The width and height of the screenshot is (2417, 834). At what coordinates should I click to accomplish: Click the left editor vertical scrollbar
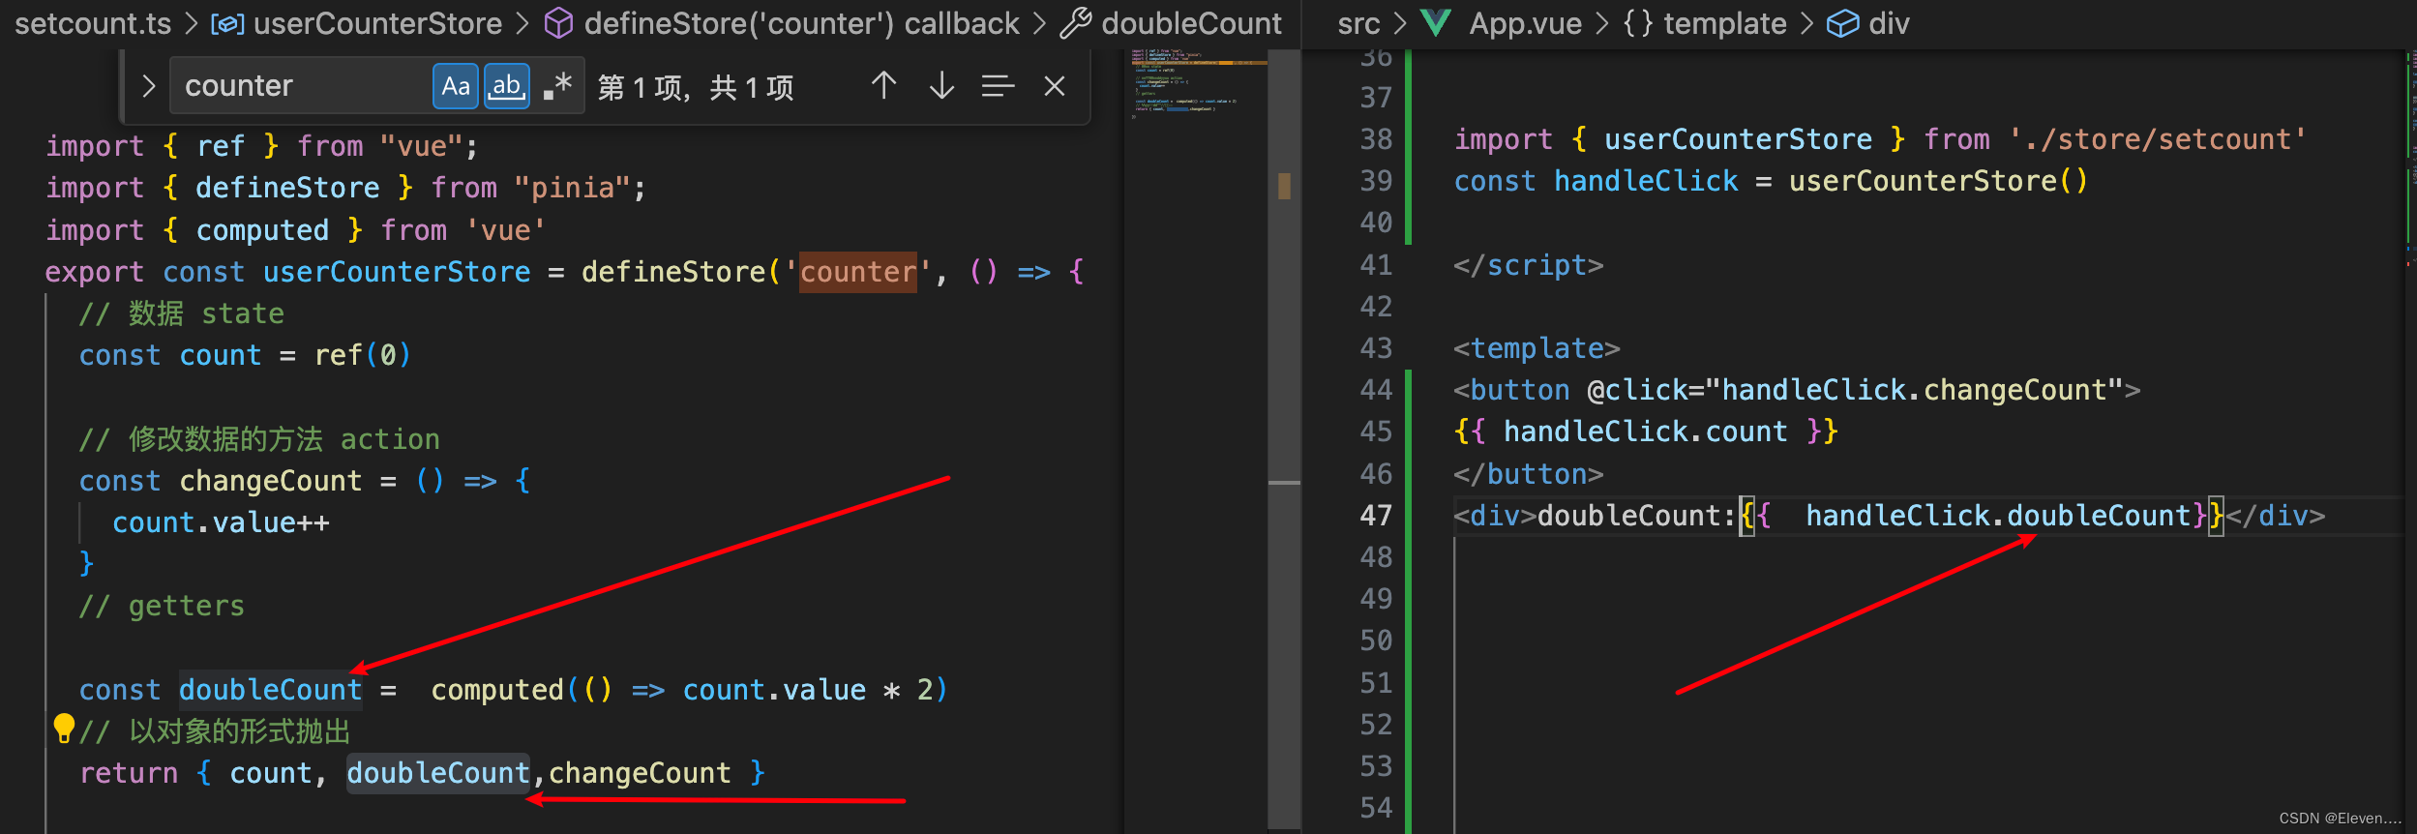pyautogui.click(x=1284, y=440)
